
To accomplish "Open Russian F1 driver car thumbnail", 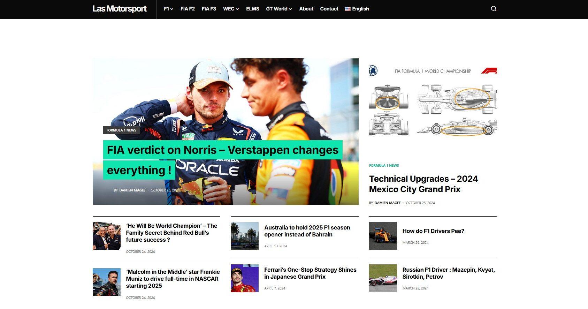I will 383,278.
